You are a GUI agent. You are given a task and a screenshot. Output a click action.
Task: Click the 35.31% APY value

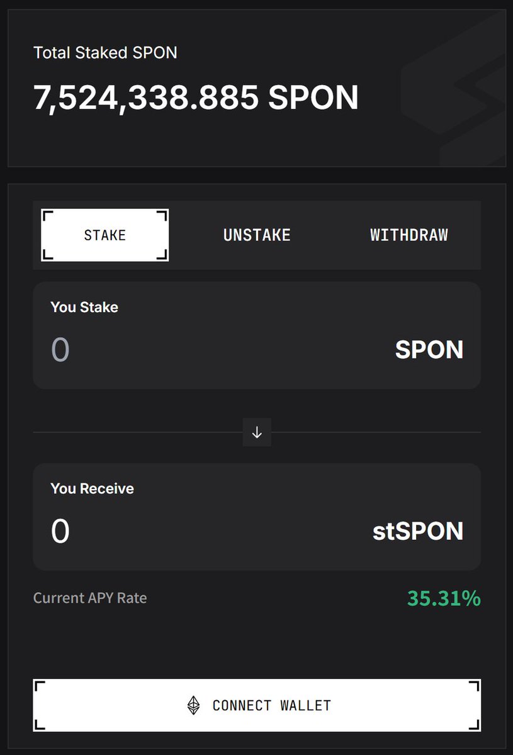[444, 598]
